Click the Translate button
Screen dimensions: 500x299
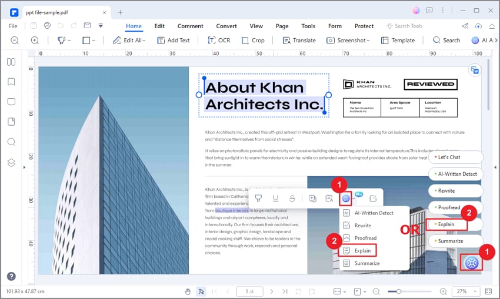[x=299, y=40]
